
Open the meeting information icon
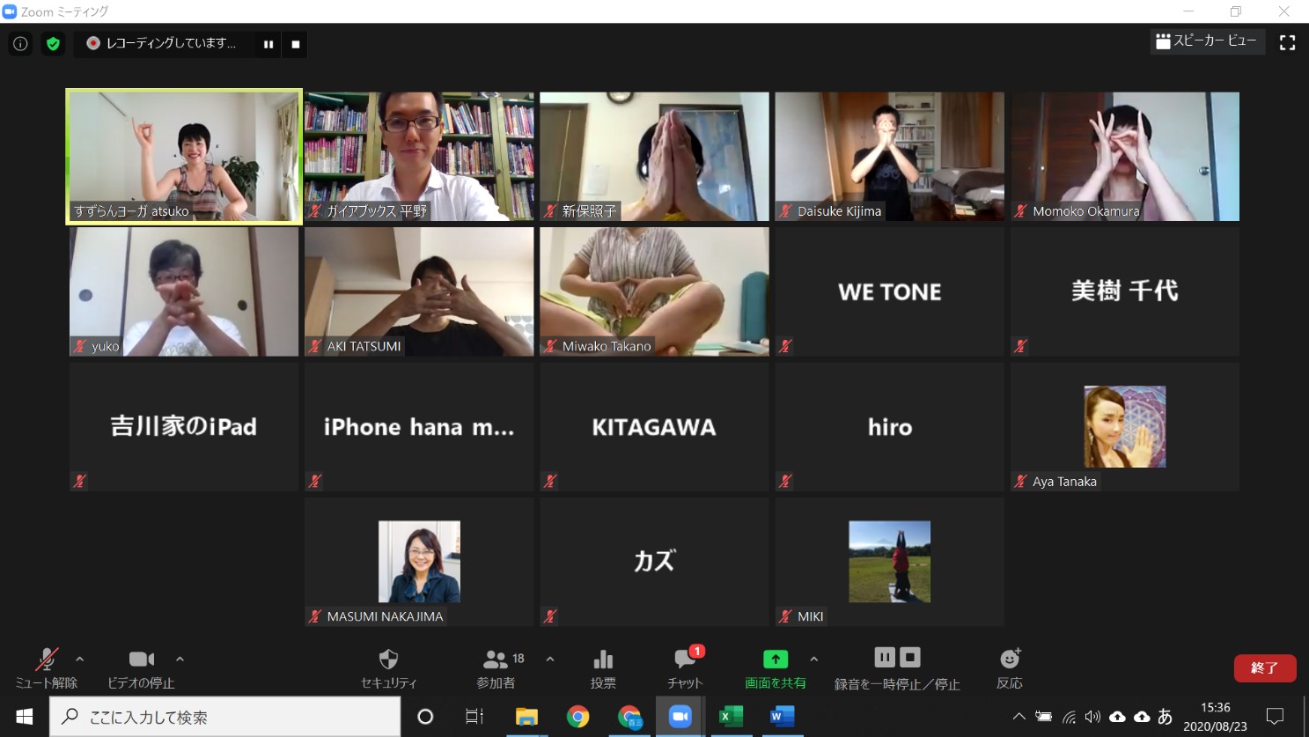pyautogui.click(x=20, y=43)
